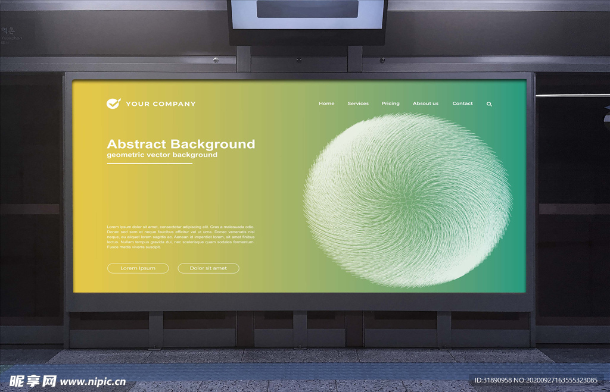Click the checkmark logo icon

tap(113, 104)
